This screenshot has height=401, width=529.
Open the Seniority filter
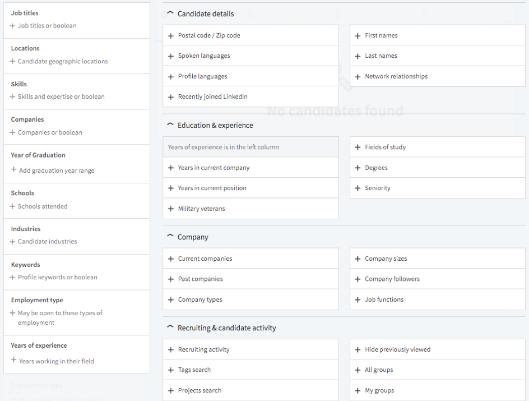438,188
